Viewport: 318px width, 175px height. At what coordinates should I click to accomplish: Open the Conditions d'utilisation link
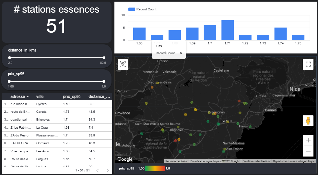[256, 161]
